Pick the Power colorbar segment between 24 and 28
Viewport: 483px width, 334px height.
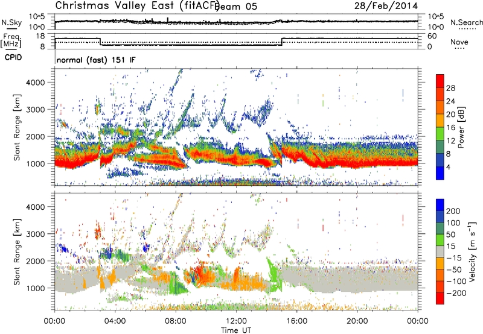coord(440,94)
